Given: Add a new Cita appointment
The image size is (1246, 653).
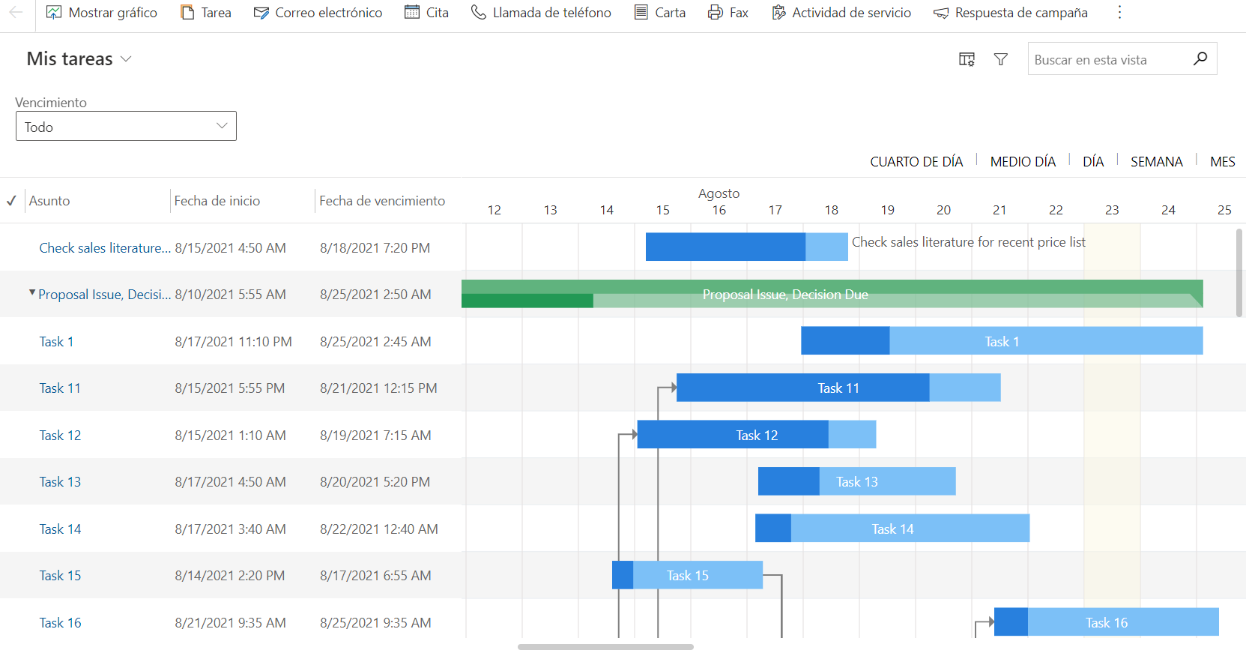Looking at the screenshot, I should 426,13.
